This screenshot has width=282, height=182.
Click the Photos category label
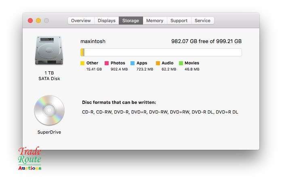click(118, 63)
